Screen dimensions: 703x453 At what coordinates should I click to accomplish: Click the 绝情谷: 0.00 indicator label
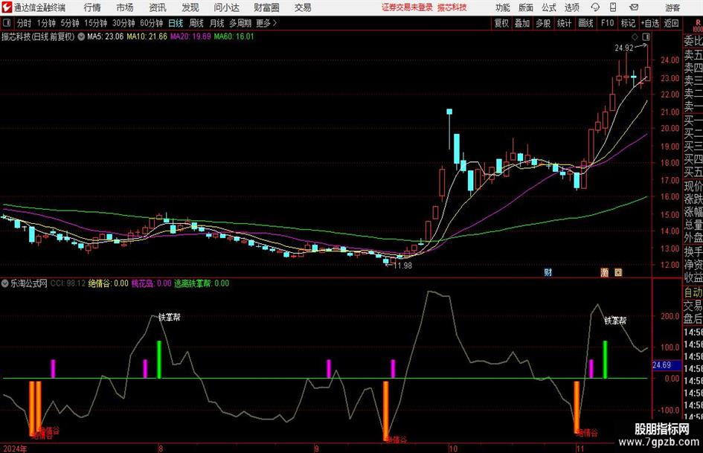click(x=108, y=283)
